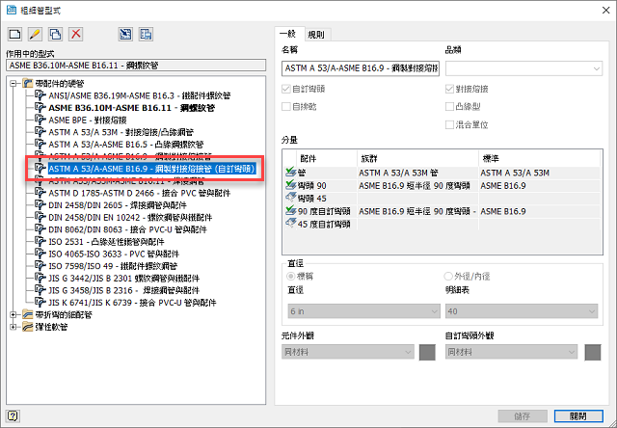This screenshot has height=428, width=617.
Task: Click the style icon beside ASTM D 1785-ASTM D 2466
Action: click(40, 193)
